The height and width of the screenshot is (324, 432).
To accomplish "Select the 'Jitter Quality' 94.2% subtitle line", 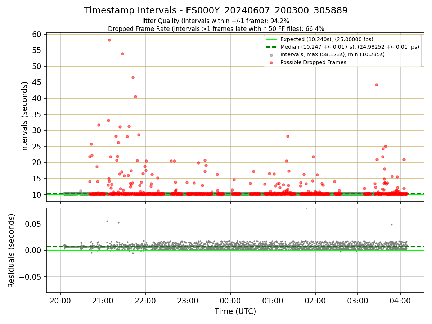I will coord(216,21).
